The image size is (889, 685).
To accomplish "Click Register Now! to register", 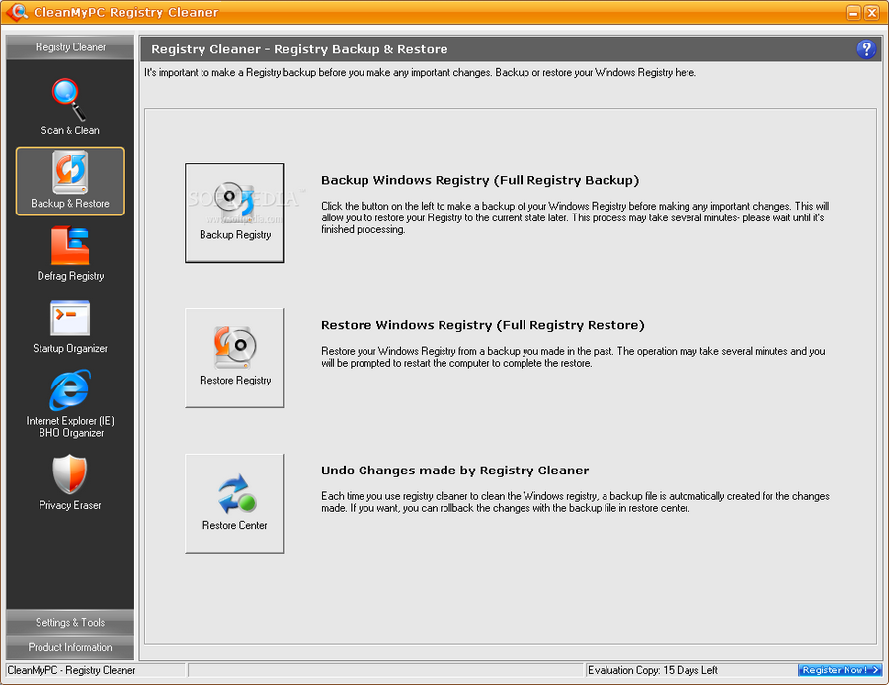I will [839, 670].
